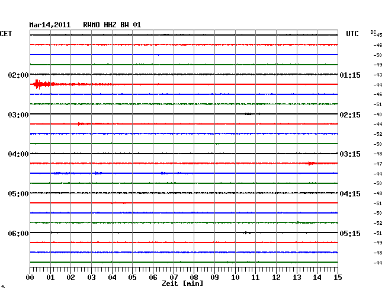Click minute 02 on the time axis
Viewport: 385px width, 293px height.
tap(70, 278)
